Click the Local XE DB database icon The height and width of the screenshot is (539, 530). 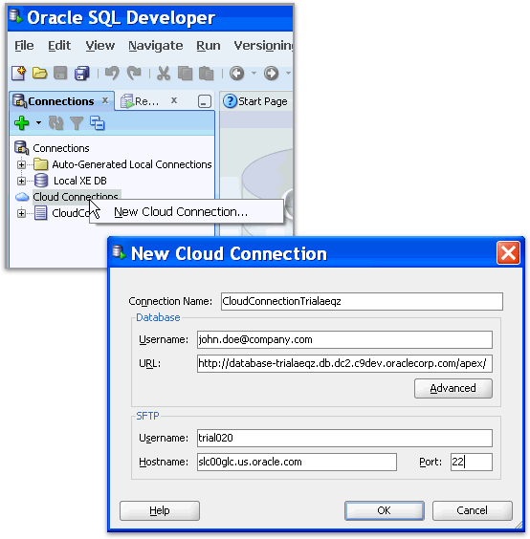(41, 181)
